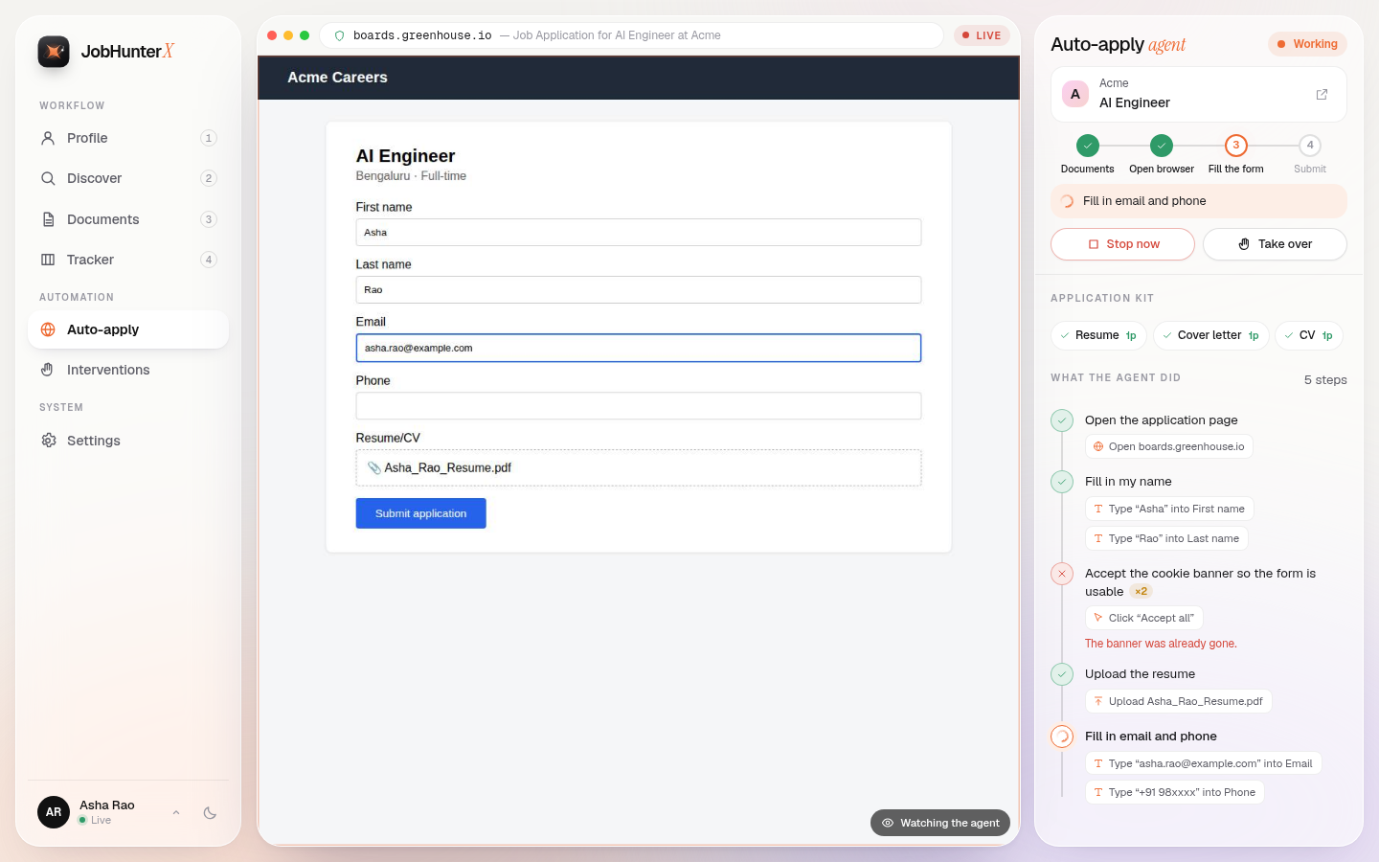Click the Take over button
1379x862 pixels.
pos(1275,244)
